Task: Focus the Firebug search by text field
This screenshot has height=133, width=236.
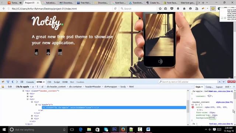Action: pyautogui.click(x=188, y=82)
